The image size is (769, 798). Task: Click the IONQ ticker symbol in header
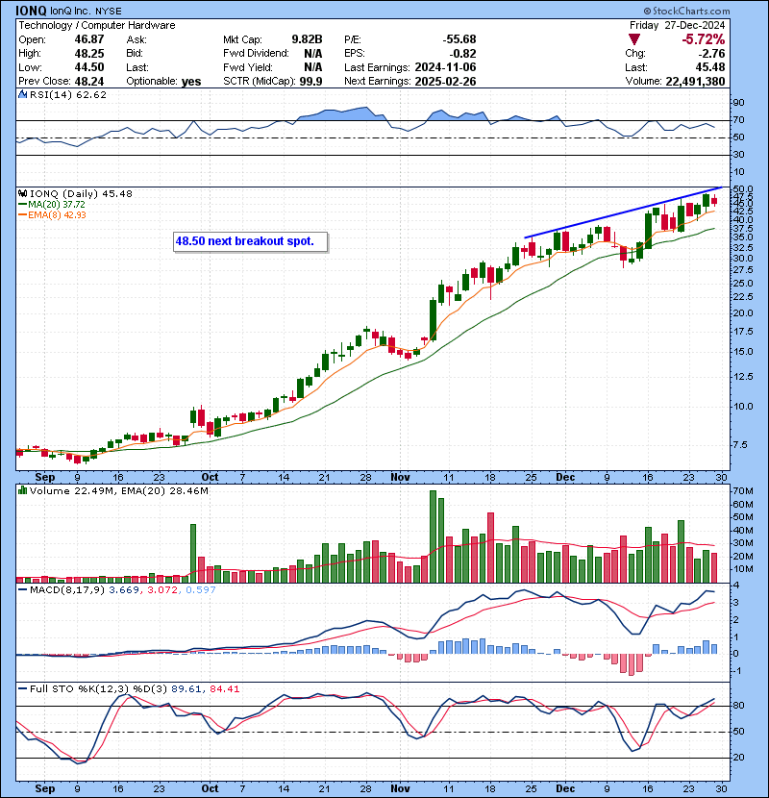tap(31, 11)
